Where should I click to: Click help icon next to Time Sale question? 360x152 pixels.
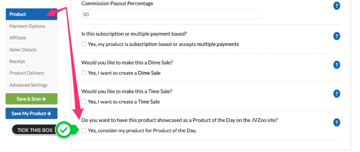[336, 94]
